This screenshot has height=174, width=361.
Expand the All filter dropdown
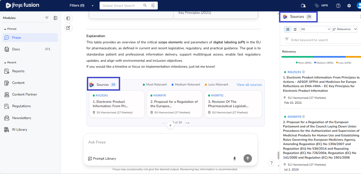click(x=316, y=29)
